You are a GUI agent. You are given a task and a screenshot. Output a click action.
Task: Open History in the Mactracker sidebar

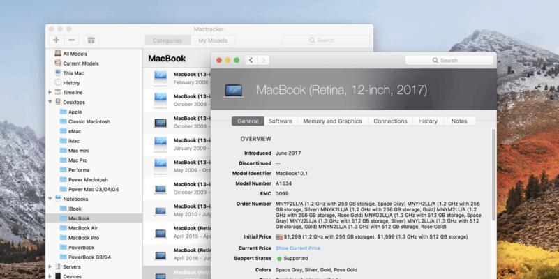pos(71,83)
